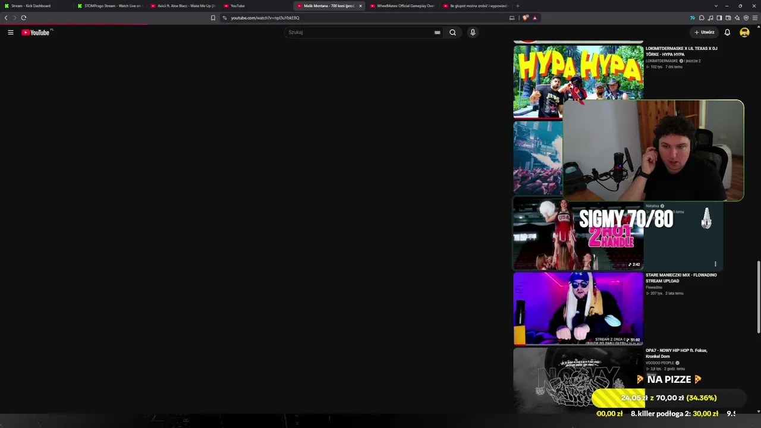This screenshot has width=761, height=428.
Task: Bookmark this page with the bookmark icon
Action: pos(213,18)
